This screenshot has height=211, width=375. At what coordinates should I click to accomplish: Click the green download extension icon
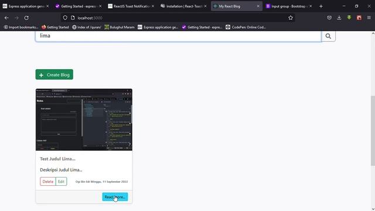(x=349, y=18)
